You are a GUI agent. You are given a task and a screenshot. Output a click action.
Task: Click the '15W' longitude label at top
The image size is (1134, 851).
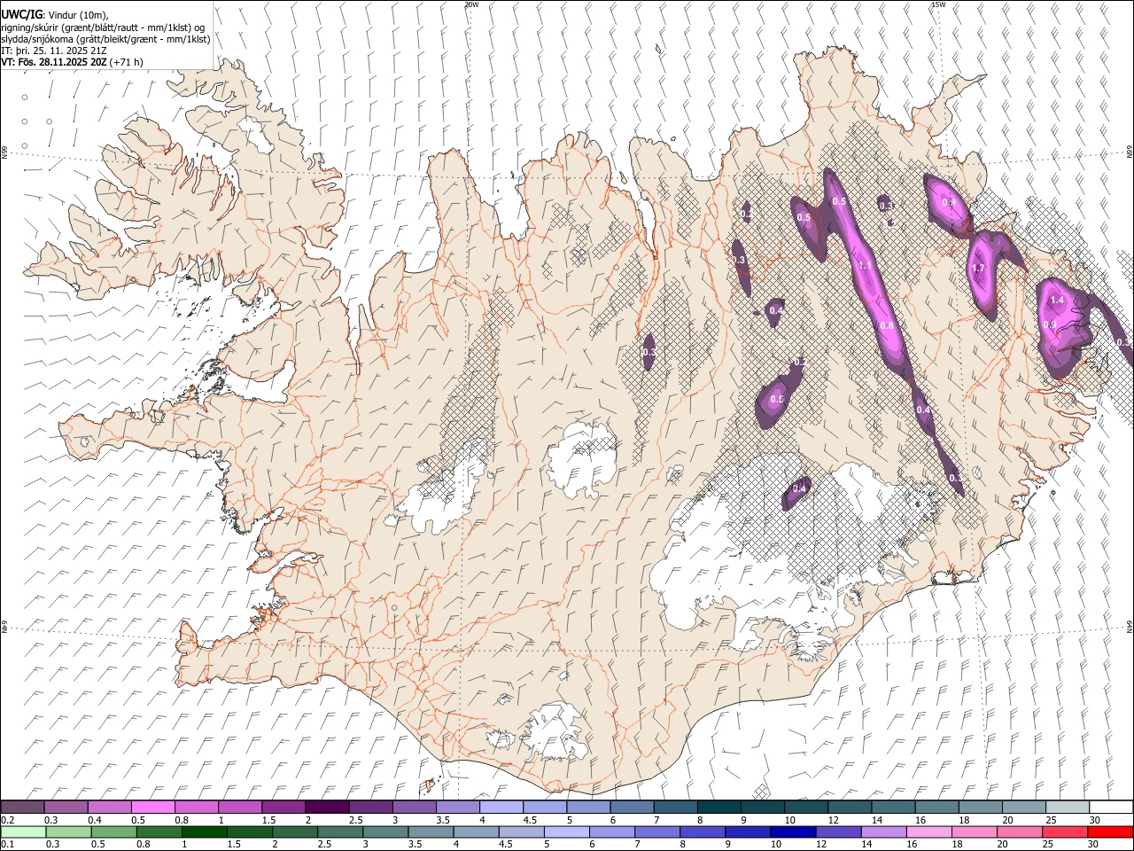pos(937,4)
